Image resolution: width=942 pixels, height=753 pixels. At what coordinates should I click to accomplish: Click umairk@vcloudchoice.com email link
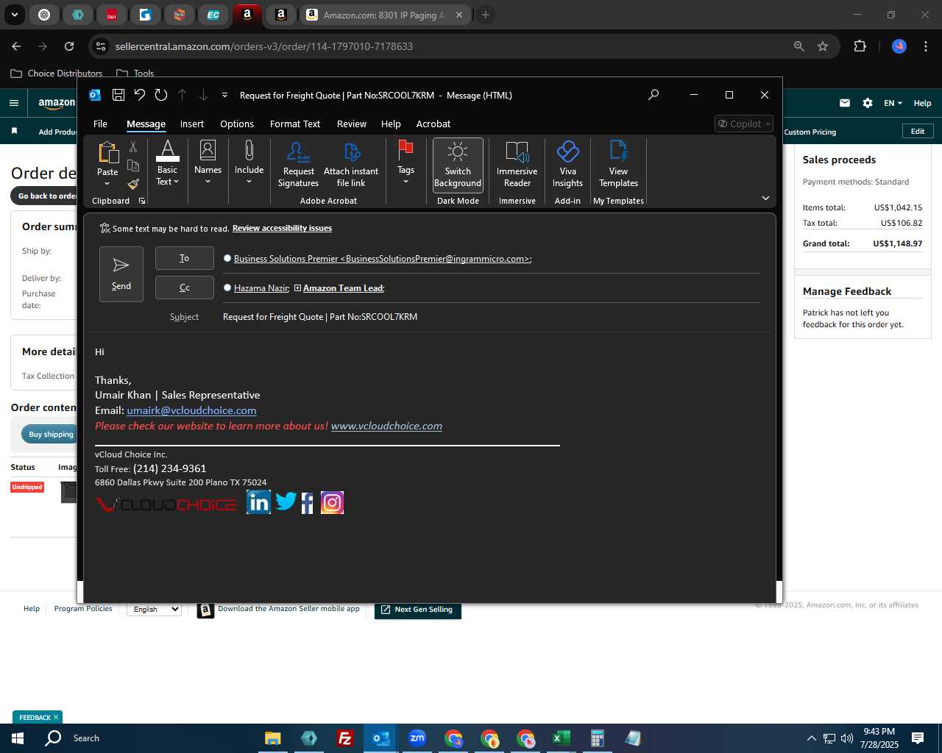(191, 410)
